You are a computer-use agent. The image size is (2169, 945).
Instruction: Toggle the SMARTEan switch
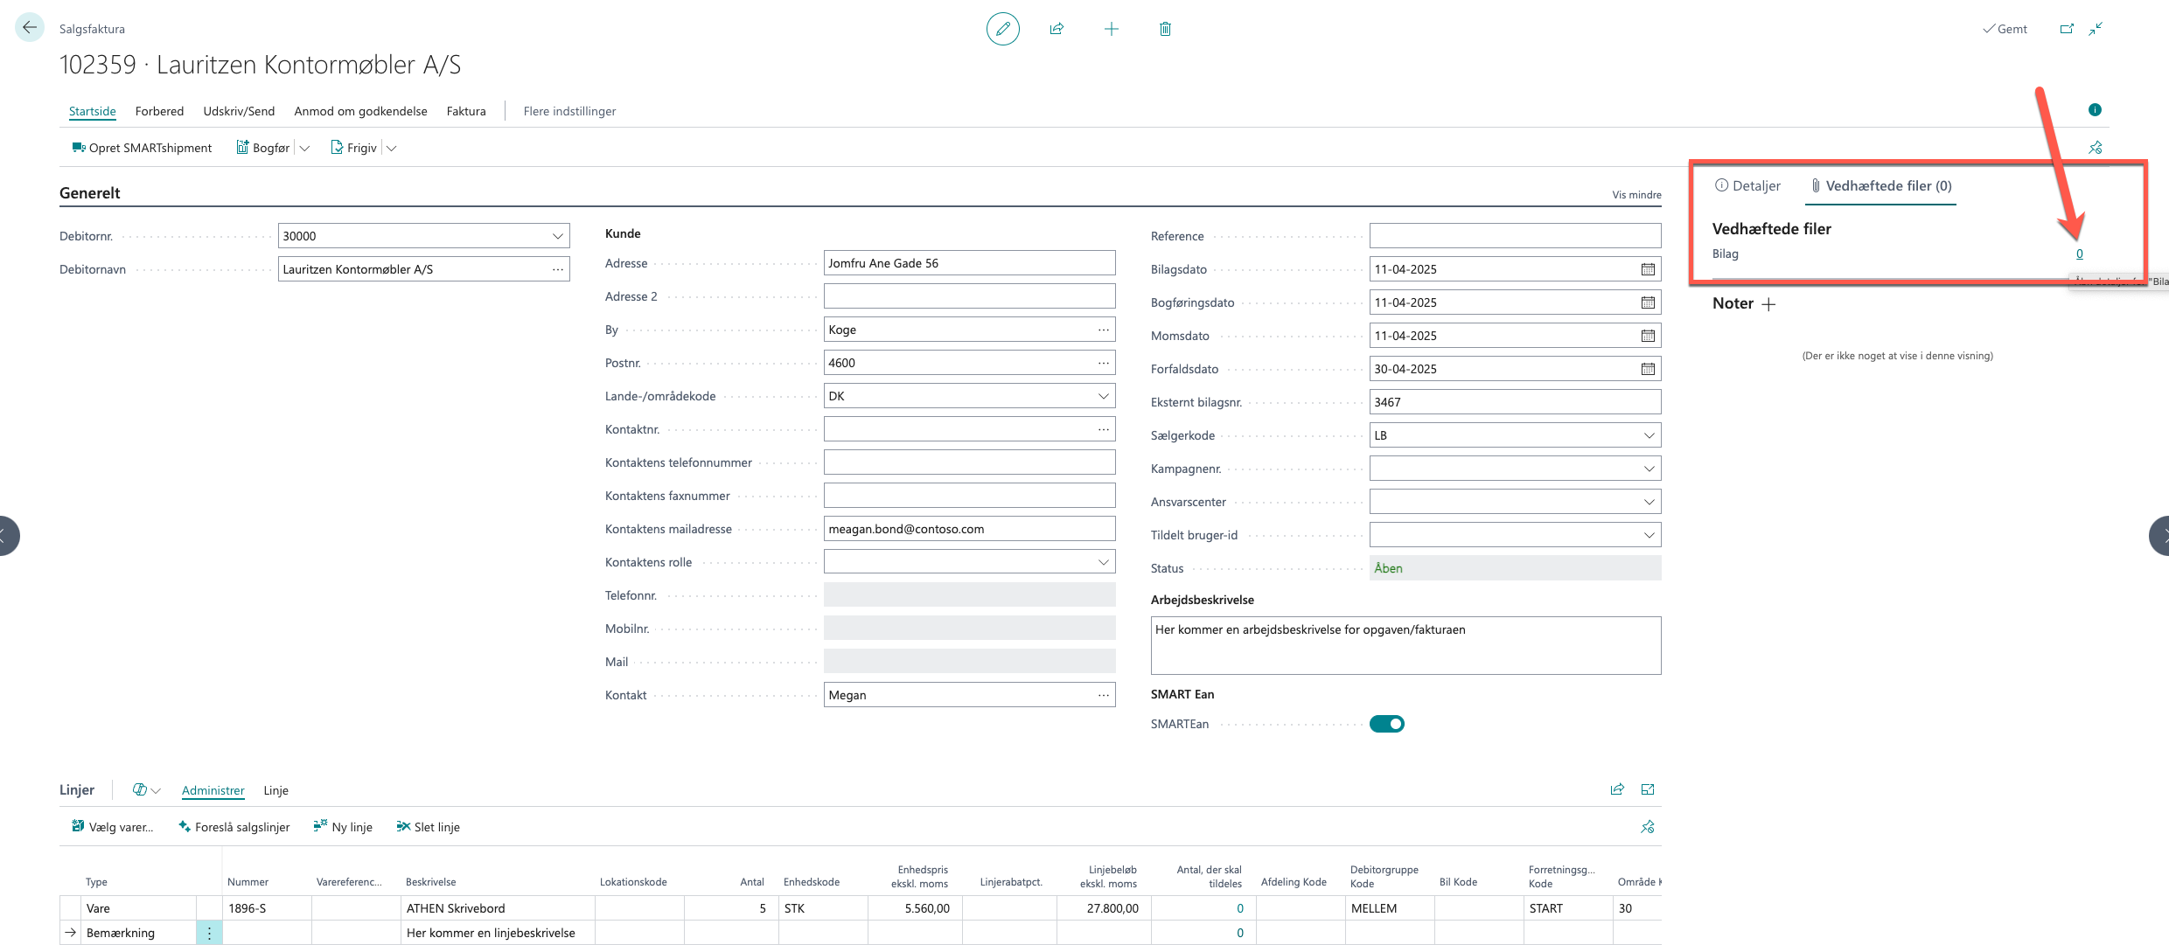point(1387,724)
